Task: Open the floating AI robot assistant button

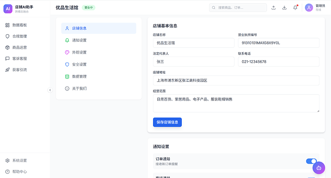Action: 319,168
